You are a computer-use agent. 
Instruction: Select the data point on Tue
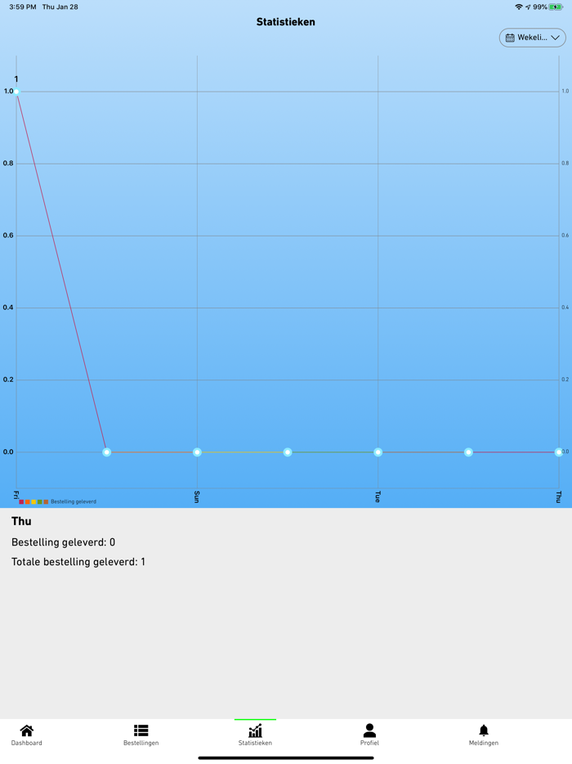click(x=378, y=452)
